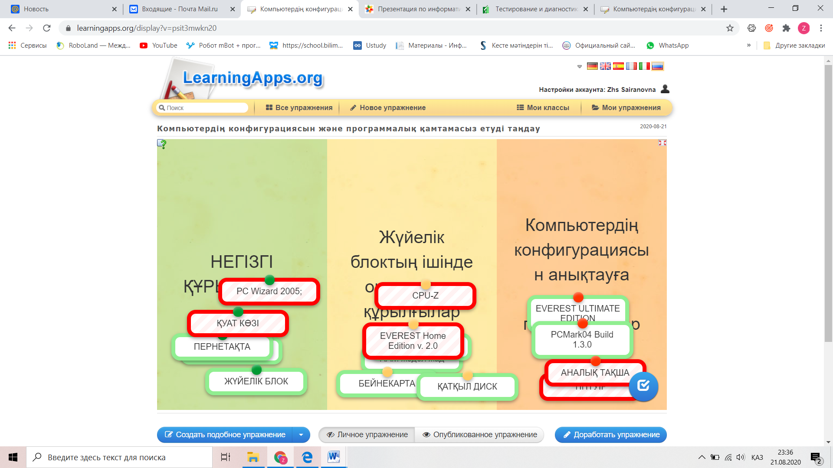This screenshot has height=468, width=833.
Task: Reload the current page
Action: (47, 28)
